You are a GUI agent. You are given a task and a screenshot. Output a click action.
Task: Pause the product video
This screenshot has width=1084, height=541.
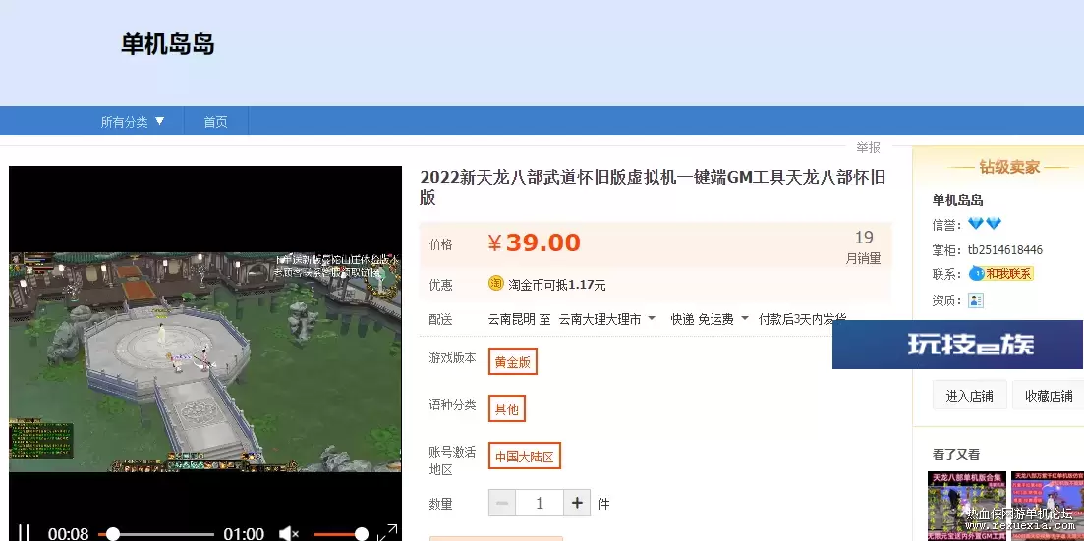pyautogui.click(x=24, y=533)
